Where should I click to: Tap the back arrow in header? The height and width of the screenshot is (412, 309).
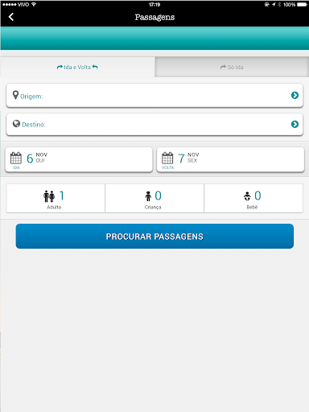pyautogui.click(x=11, y=17)
